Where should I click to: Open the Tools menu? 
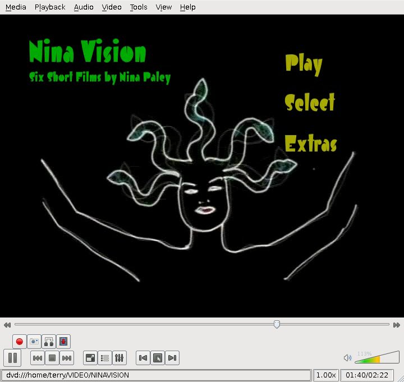pos(139,7)
